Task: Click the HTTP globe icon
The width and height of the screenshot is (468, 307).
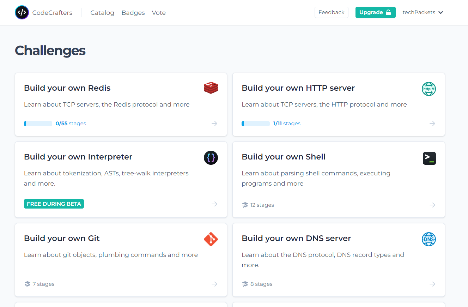Action: [x=429, y=89]
